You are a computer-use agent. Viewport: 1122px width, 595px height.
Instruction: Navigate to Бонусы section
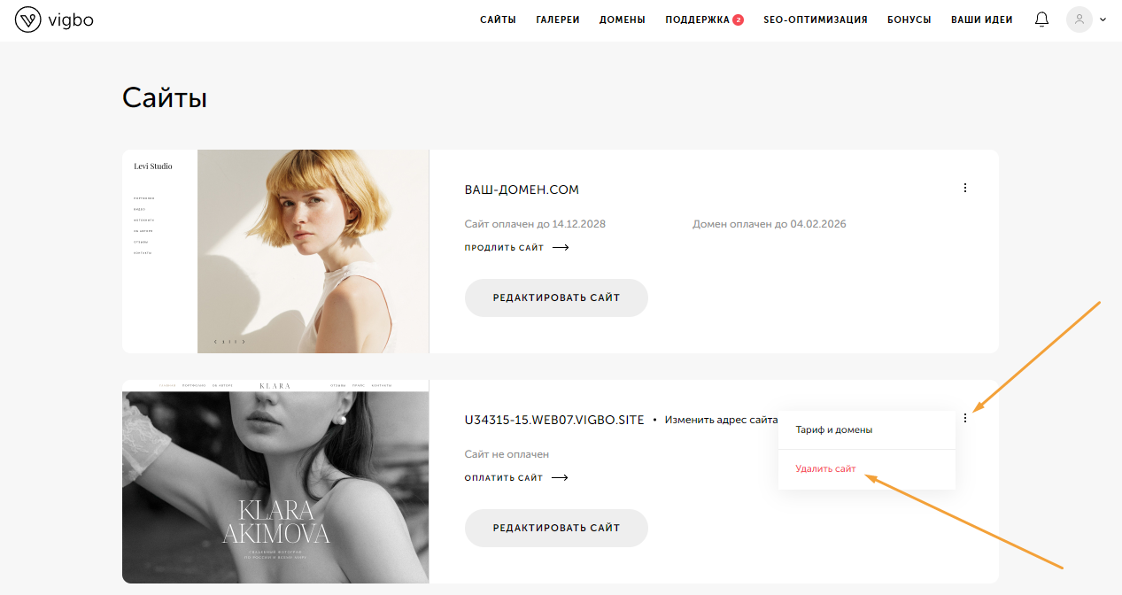(909, 19)
